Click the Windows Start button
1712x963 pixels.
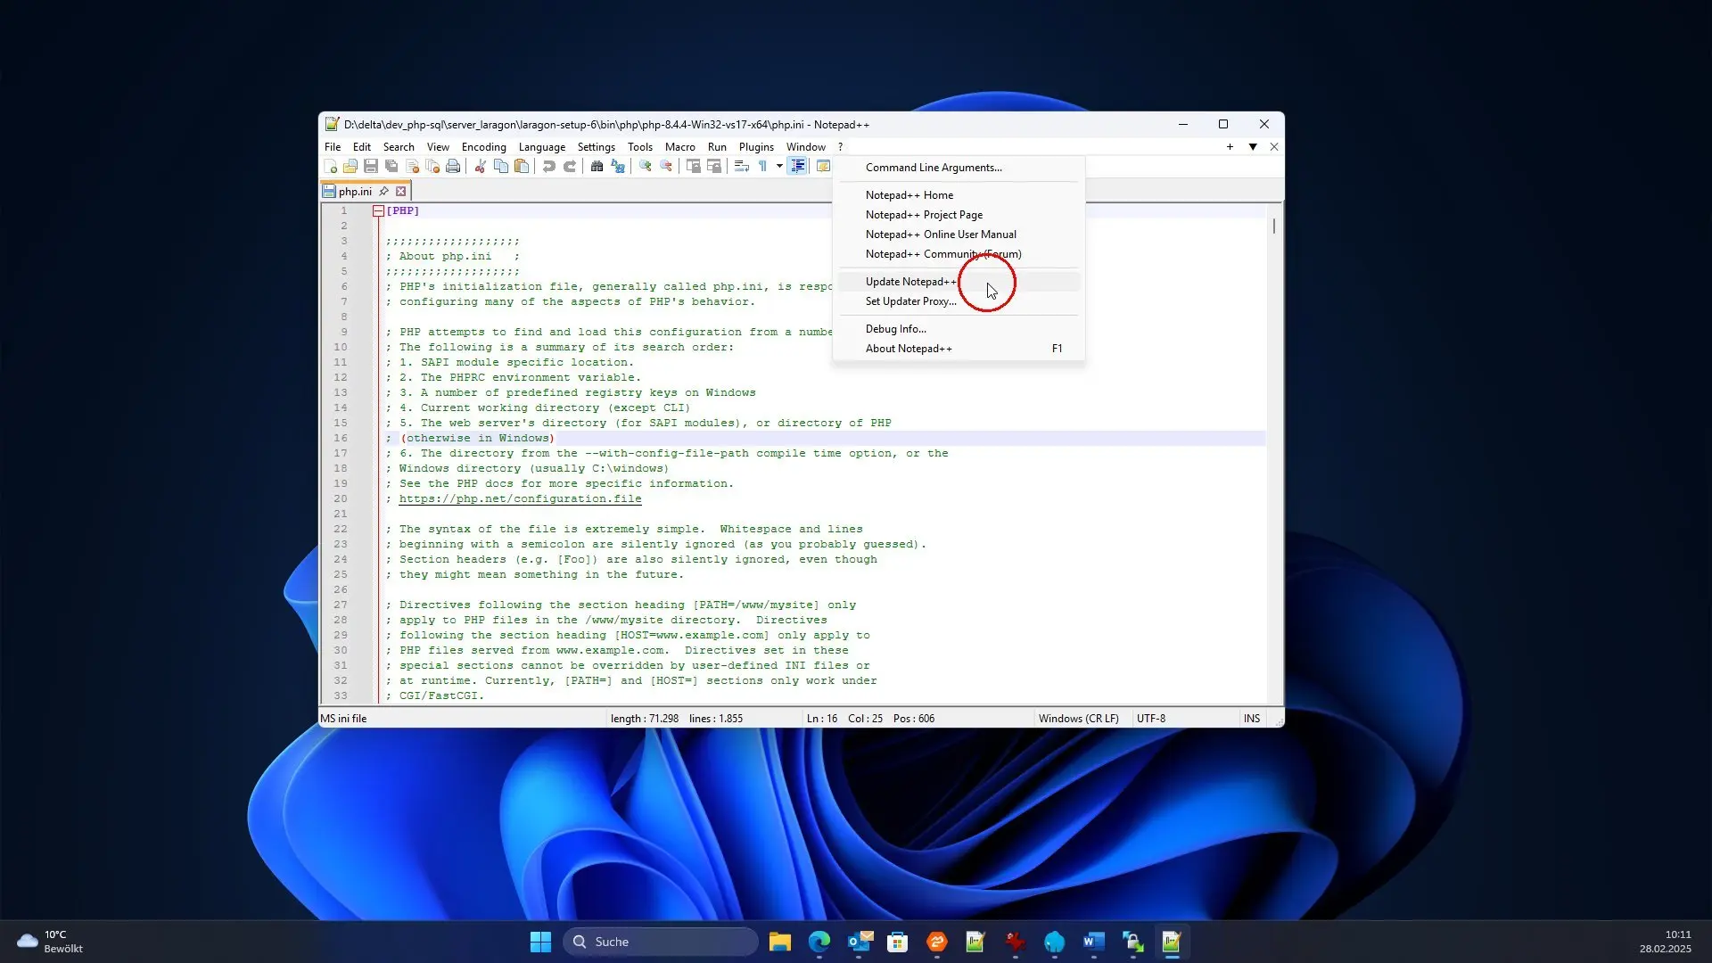click(x=540, y=942)
